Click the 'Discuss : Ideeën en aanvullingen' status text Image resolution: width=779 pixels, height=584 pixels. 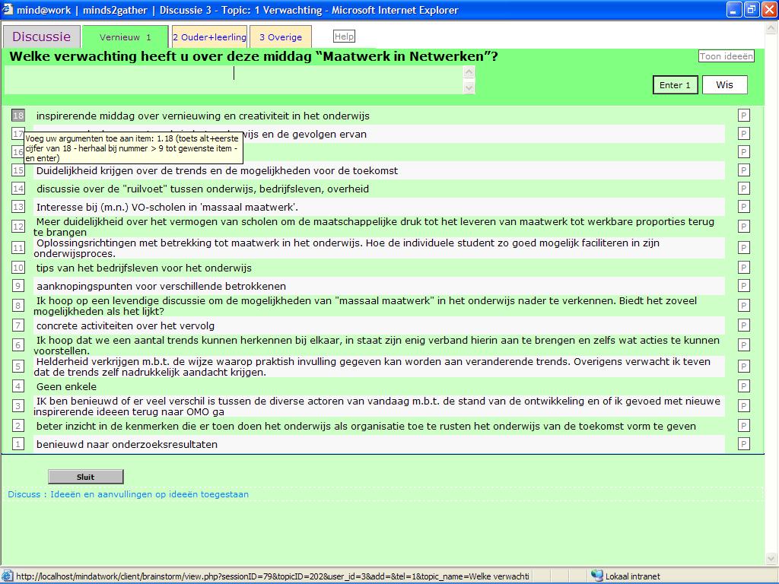(x=128, y=494)
